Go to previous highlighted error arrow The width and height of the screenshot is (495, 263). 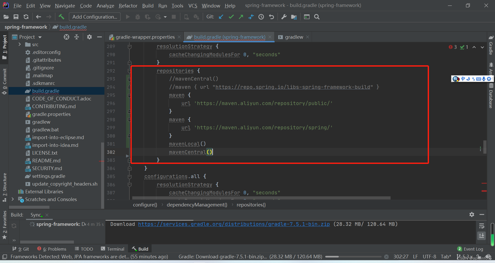tap(474, 47)
